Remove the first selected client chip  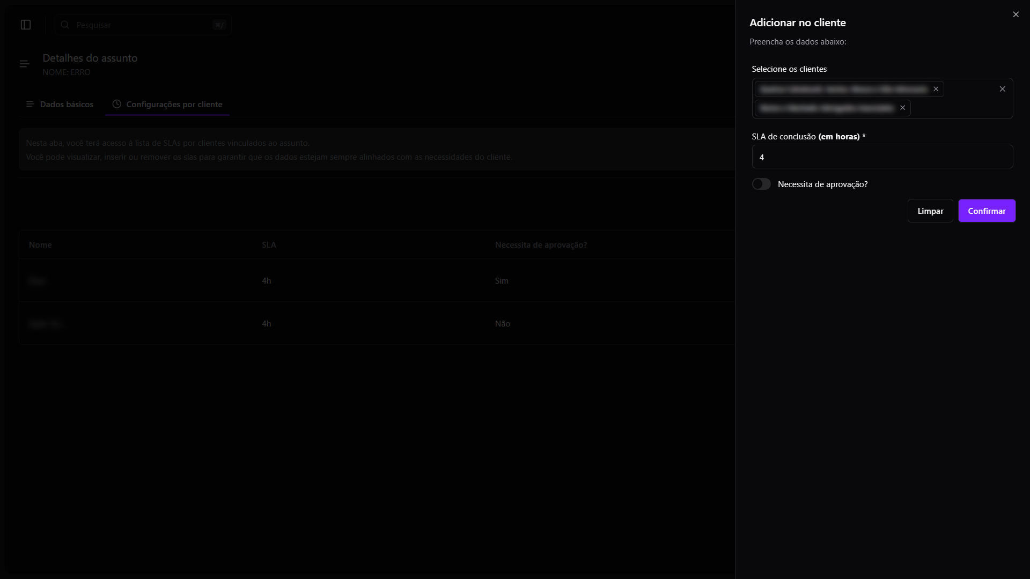(x=936, y=89)
